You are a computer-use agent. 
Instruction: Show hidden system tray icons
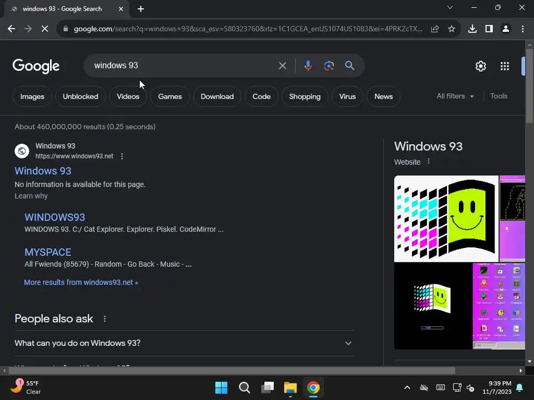[407, 387]
